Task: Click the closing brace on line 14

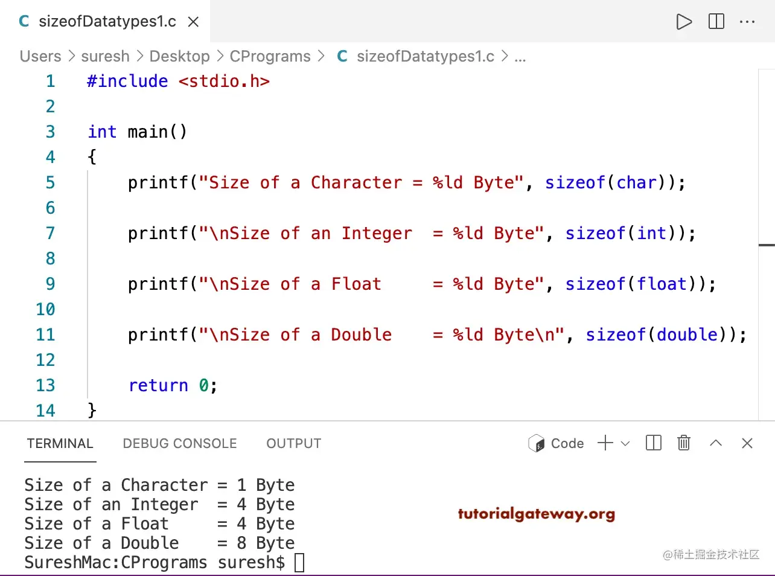Action: [92, 411]
